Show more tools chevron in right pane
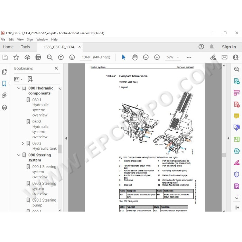242x242 pixels. 236,198
